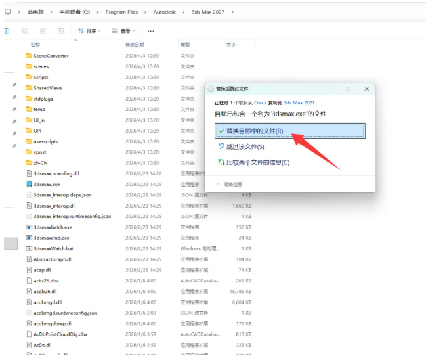The height and width of the screenshot is (360, 426).
Task: Click the 3dsmax.exe application file icon
Action: point(30,185)
